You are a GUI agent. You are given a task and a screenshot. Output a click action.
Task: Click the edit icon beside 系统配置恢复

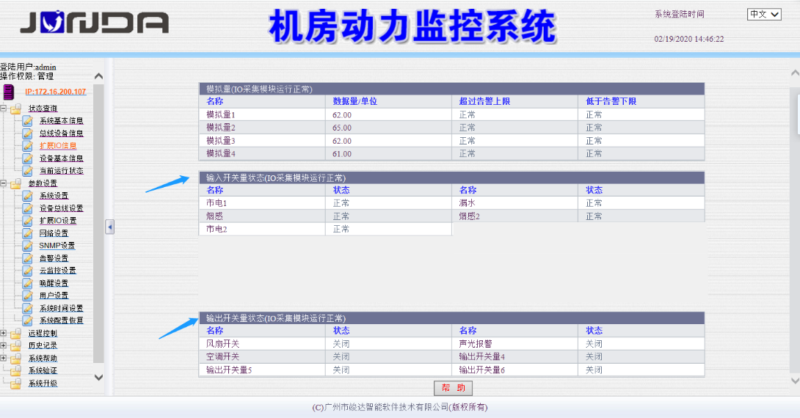(x=28, y=320)
